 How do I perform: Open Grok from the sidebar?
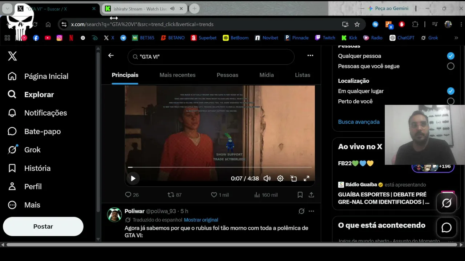(24, 150)
